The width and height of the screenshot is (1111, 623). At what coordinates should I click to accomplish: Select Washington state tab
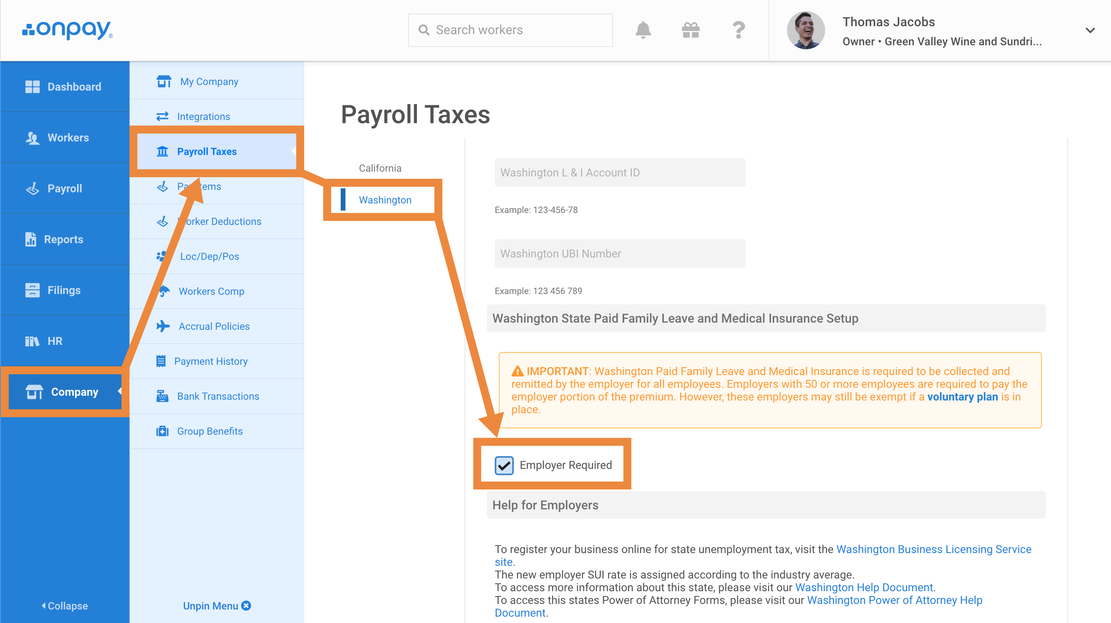pos(385,199)
